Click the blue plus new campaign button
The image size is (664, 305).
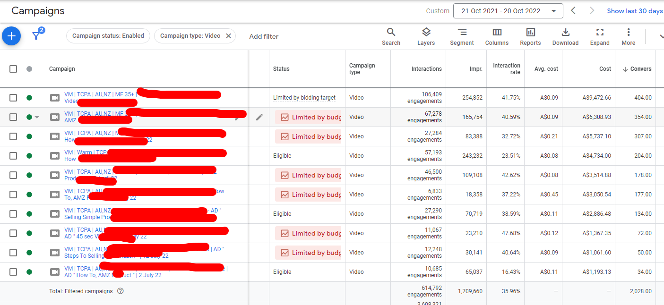click(11, 36)
